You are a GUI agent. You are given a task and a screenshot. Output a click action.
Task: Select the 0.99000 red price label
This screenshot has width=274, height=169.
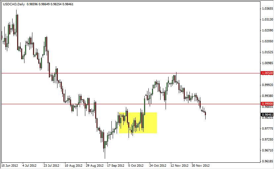point(267,104)
